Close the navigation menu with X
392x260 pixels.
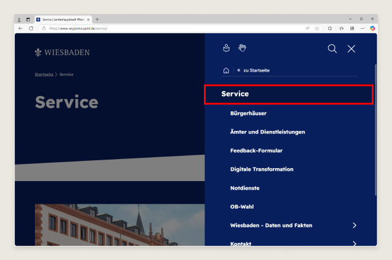(x=351, y=49)
